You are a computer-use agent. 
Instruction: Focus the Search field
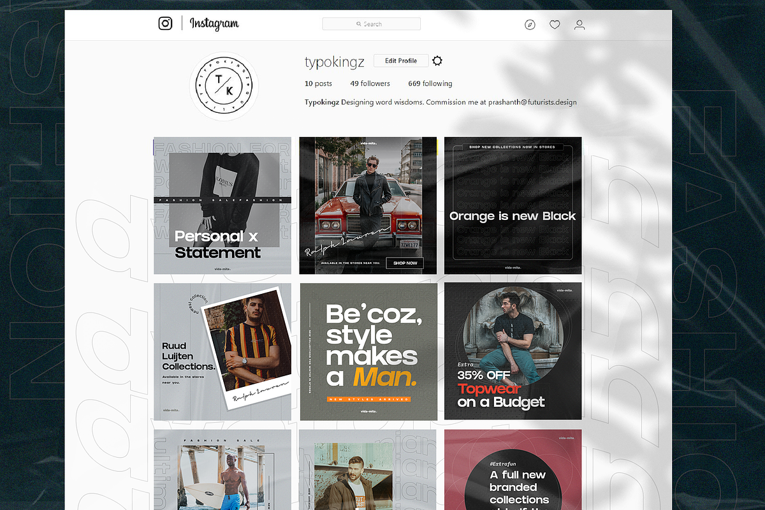371,24
